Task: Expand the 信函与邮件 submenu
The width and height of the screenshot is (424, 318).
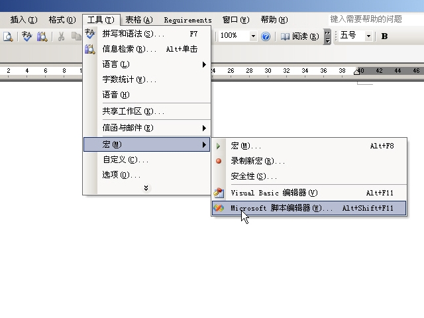Action: click(x=147, y=128)
